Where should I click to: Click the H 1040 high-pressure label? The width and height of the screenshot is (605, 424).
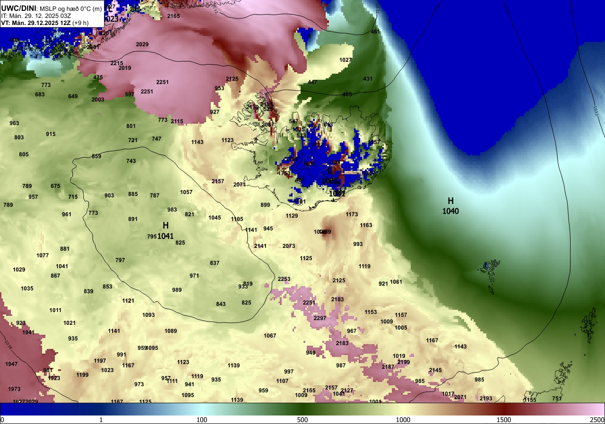click(x=450, y=206)
